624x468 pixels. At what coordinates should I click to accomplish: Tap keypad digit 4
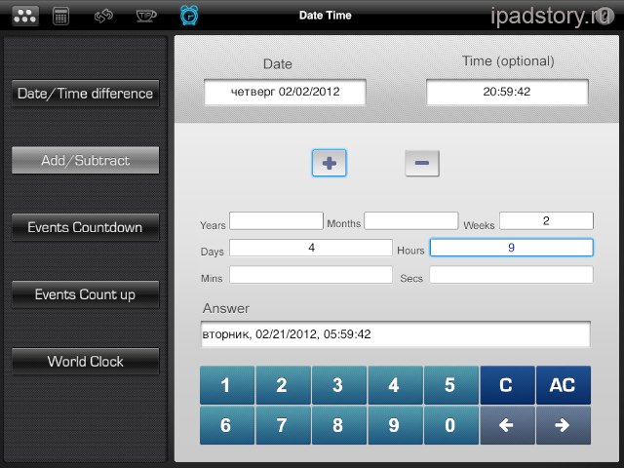click(x=396, y=385)
